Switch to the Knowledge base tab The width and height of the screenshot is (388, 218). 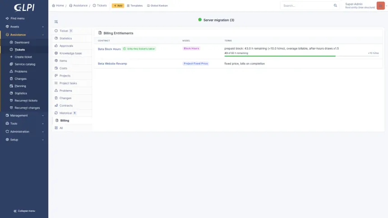pos(72,53)
